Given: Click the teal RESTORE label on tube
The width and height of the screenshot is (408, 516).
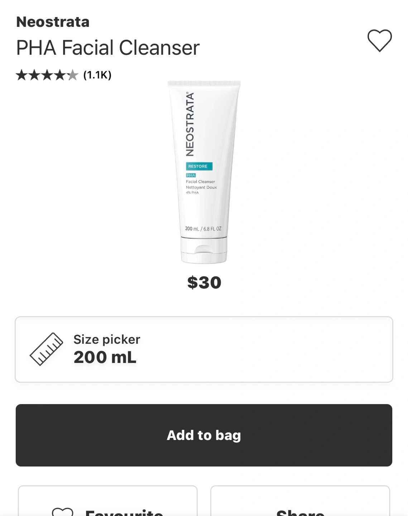Looking at the screenshot, I should coord(199,166).
